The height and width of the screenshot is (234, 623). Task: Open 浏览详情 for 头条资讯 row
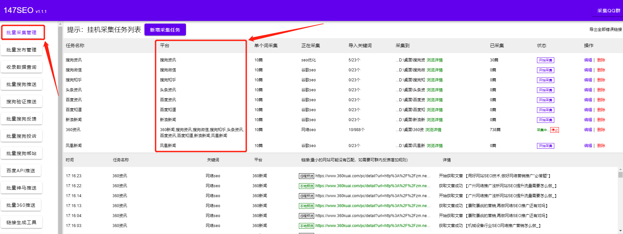pos(435,90)
